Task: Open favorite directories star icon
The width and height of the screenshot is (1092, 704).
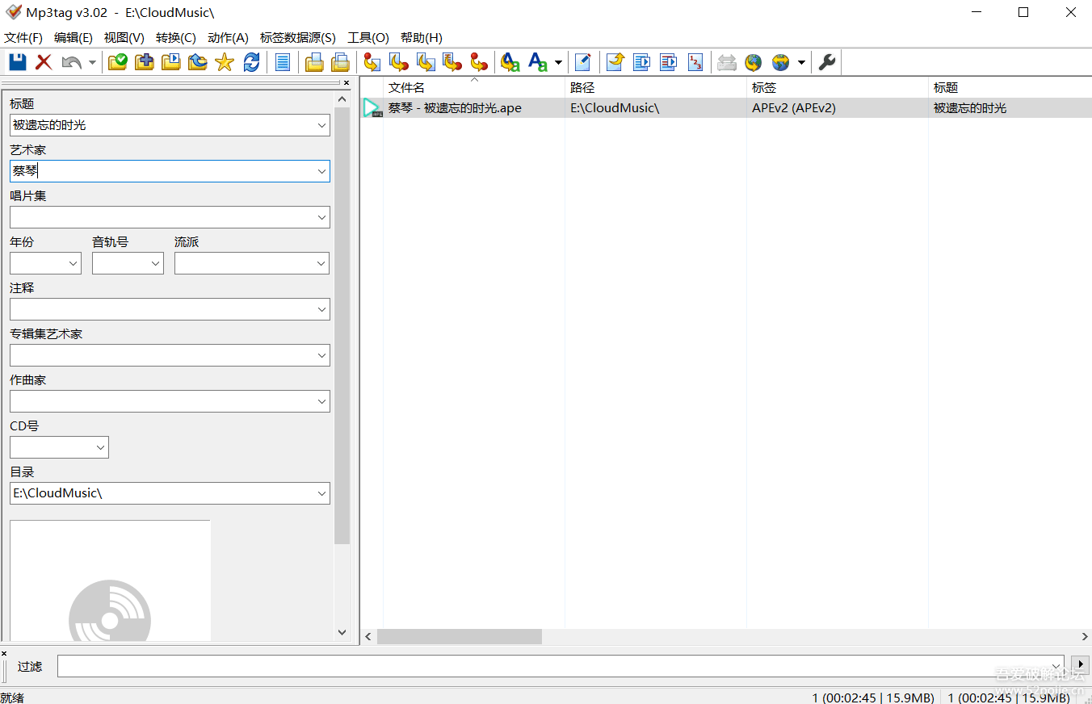Action: (x=225, y=62)
